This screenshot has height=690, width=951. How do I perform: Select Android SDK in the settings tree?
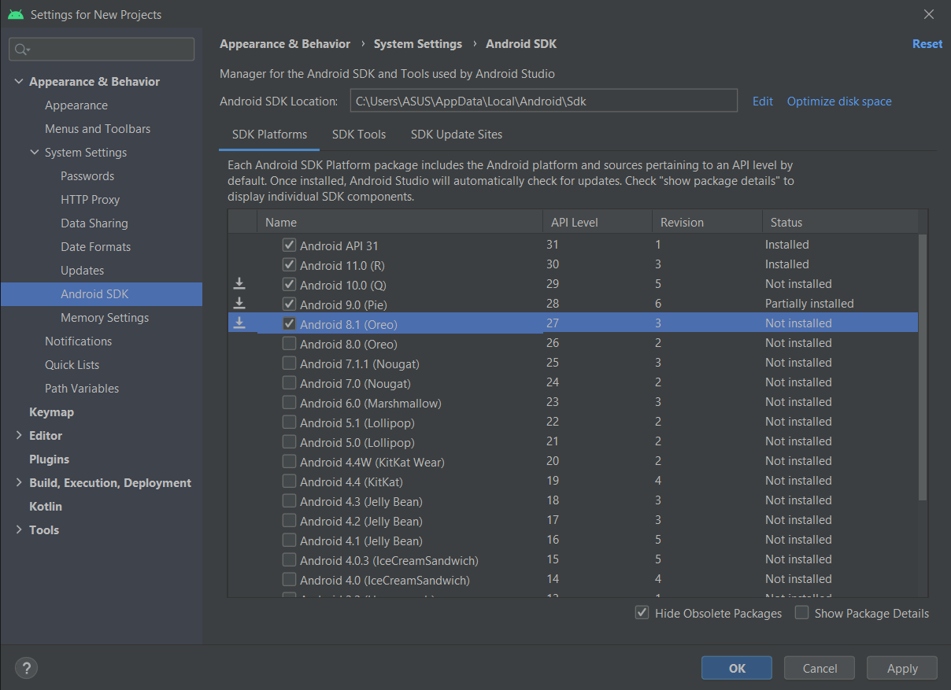point(102,294)
